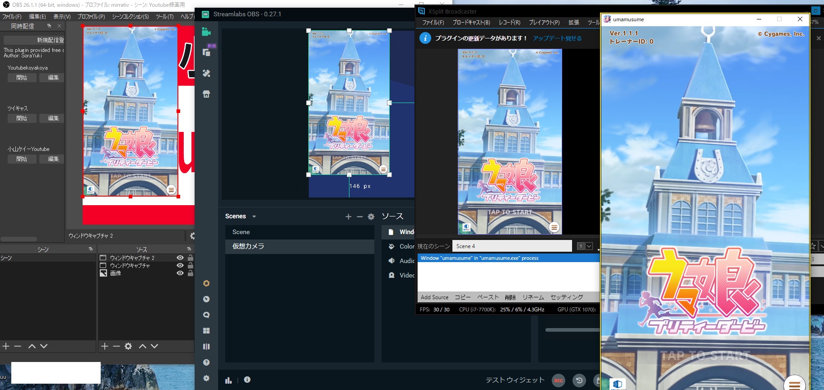The image size is (824, 390).
Task: Open Streamlabs settings gear at sidebar bottom
Action: pyautogui.click(x=206, y=378)
